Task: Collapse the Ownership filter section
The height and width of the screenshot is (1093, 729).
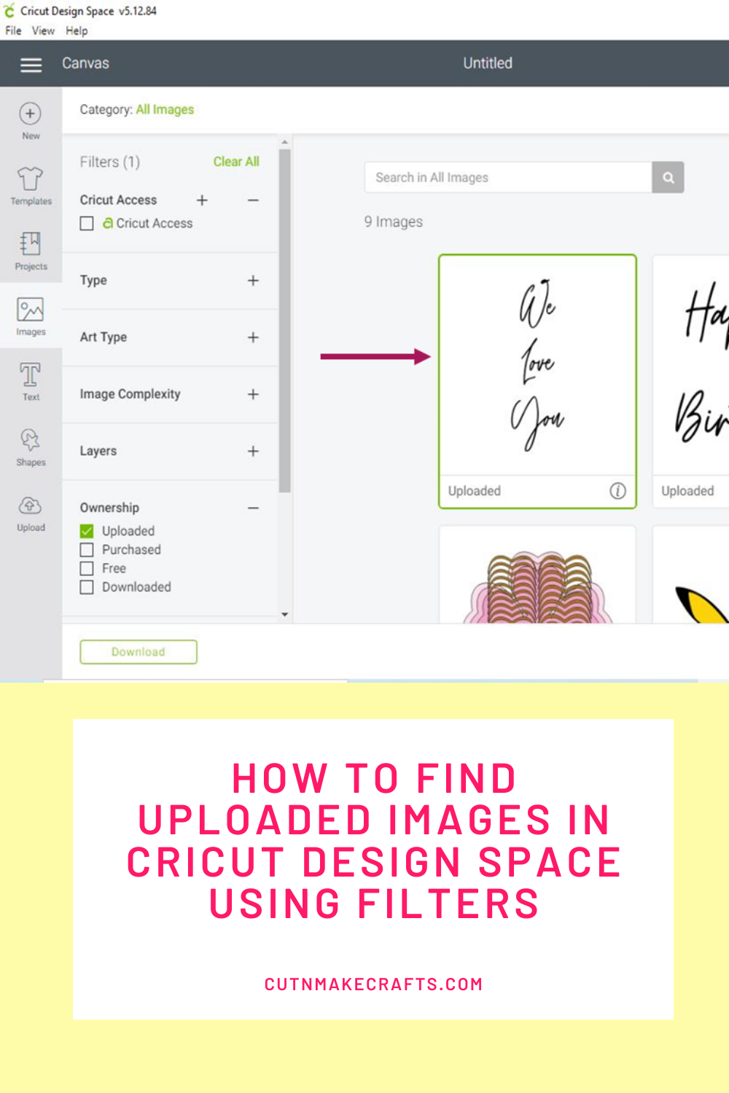Action: tap(253, 506)
